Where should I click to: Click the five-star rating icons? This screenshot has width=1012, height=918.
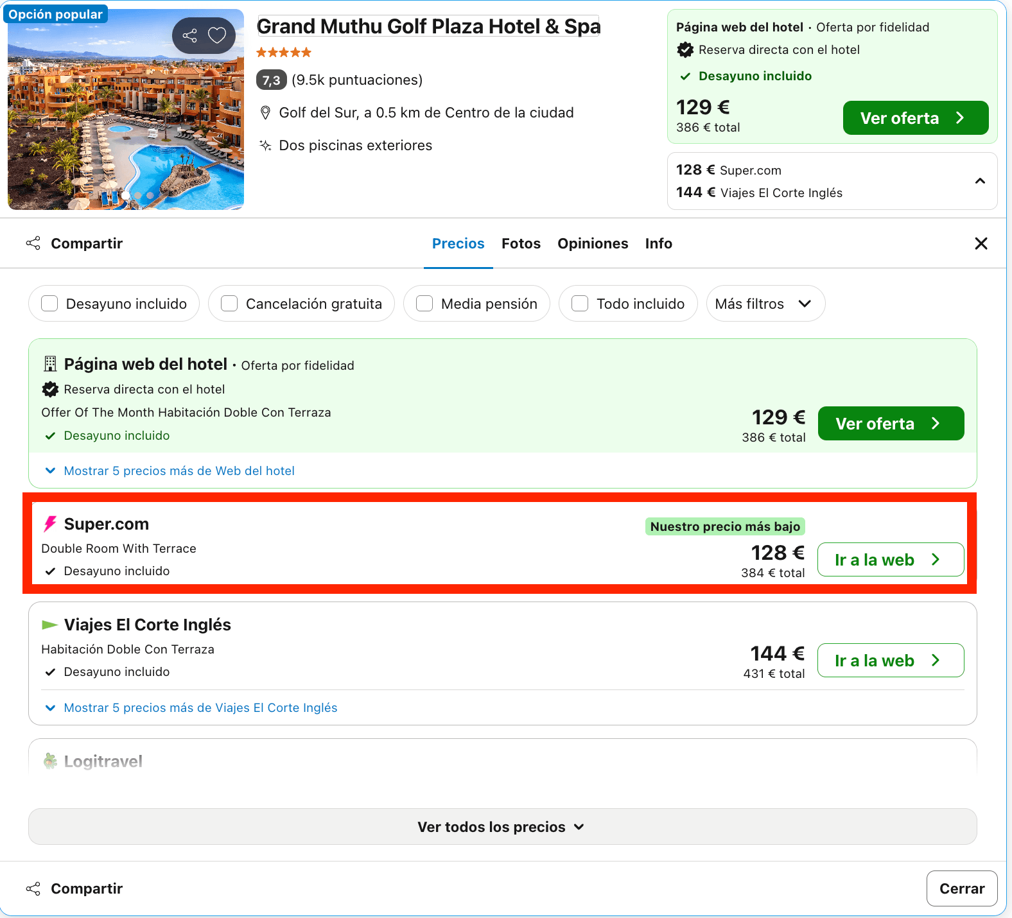point(284,52)
